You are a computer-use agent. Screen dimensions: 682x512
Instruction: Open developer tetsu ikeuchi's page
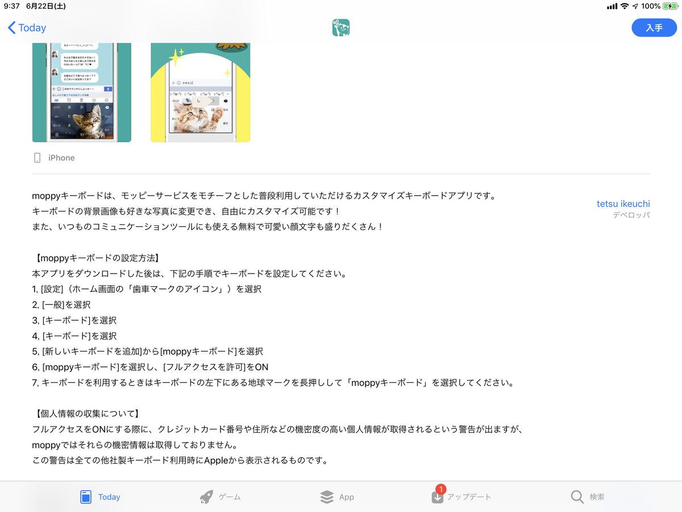tap(623, 204)
